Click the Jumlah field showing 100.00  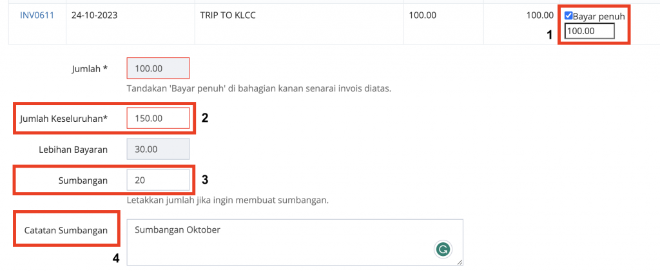coord(158,68)
